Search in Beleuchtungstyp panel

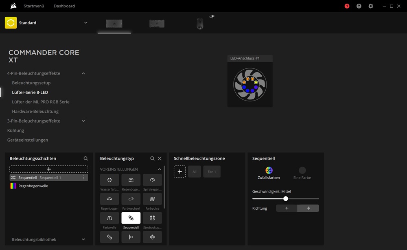click(152, 158)
